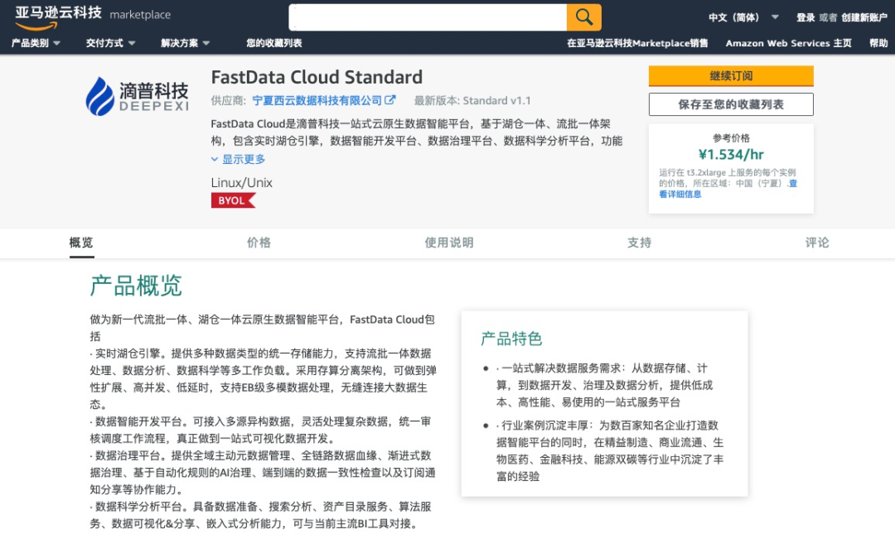Click the 登录 sign-in link
The height and width of the screenshot is (539, 895).
[x=805, y=17]
